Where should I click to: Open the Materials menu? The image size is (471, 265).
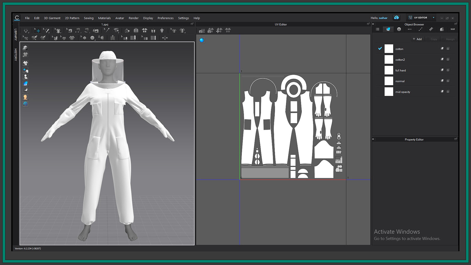(104, 18)
